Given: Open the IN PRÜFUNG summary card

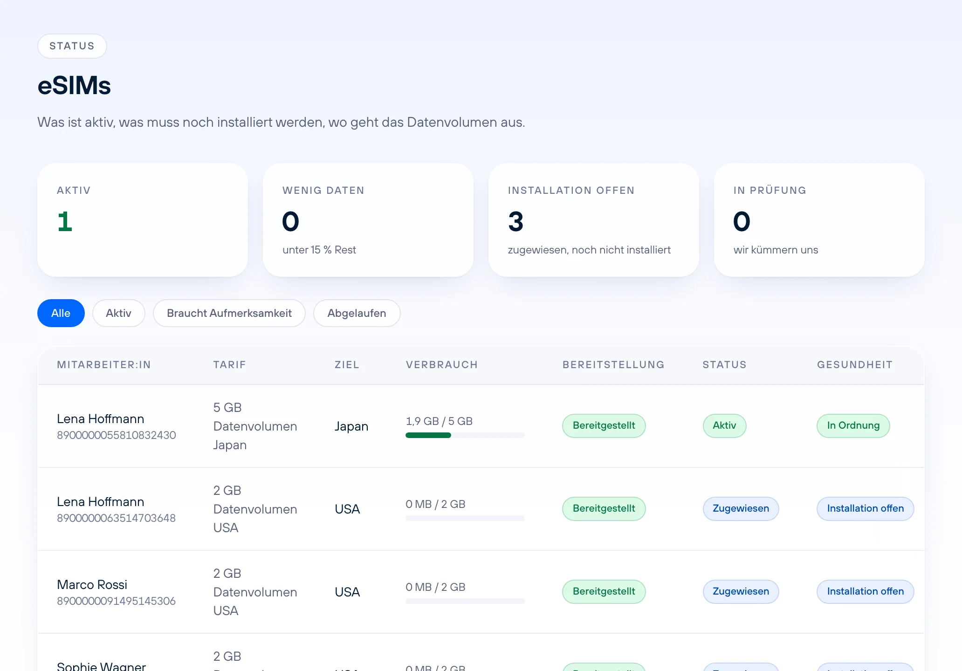Looking at the screenshot, I should [819, 220].
